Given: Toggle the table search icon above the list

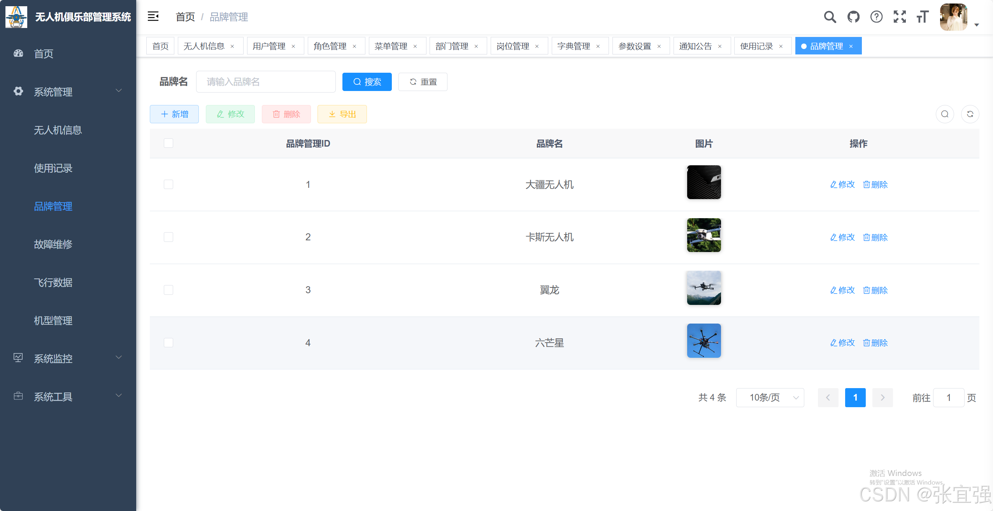Looking at the screenshot, I should (944, 114).
